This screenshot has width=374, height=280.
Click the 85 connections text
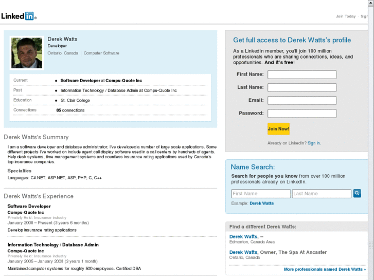pos(70,110)
